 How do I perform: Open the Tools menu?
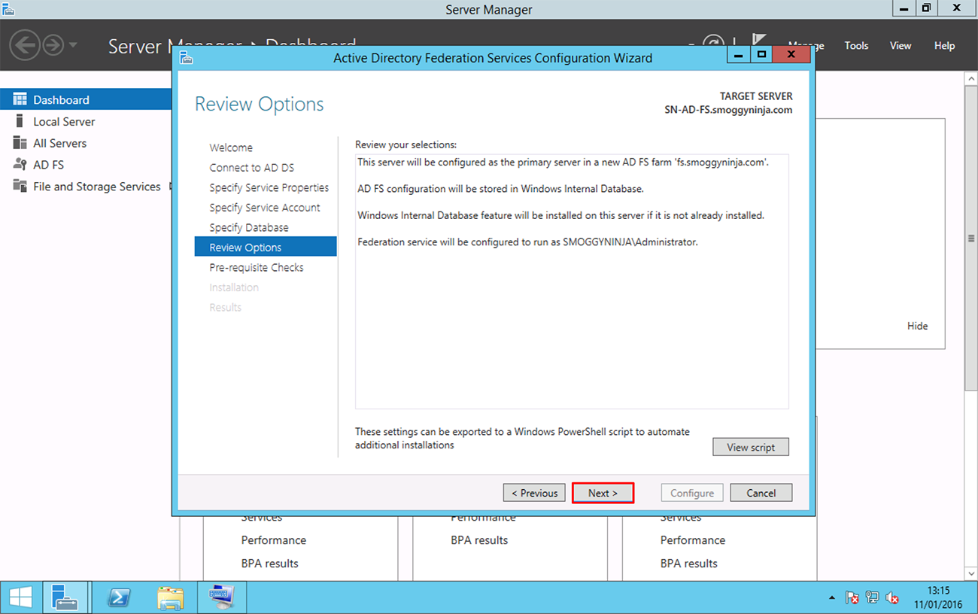tap(856, 45)
